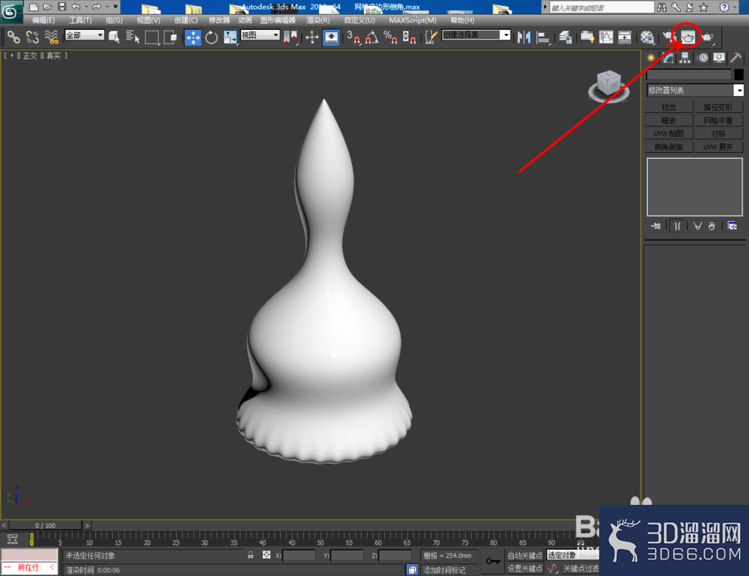Image resolution: width=749 pixels, height=576 pixels.
Task: Toggle the 3D Snaps button
Action: [x=354, y=37]
